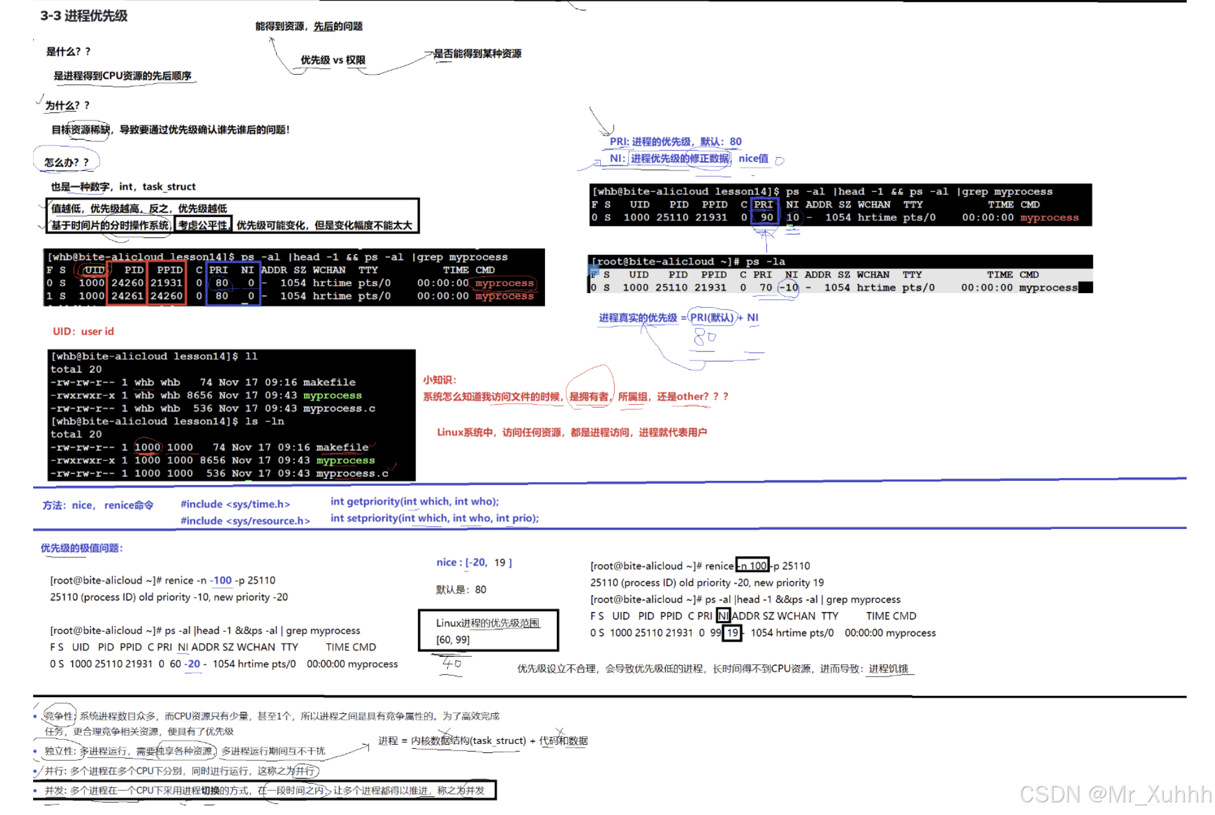Select the bullet line beginning "并行:"

180,771
